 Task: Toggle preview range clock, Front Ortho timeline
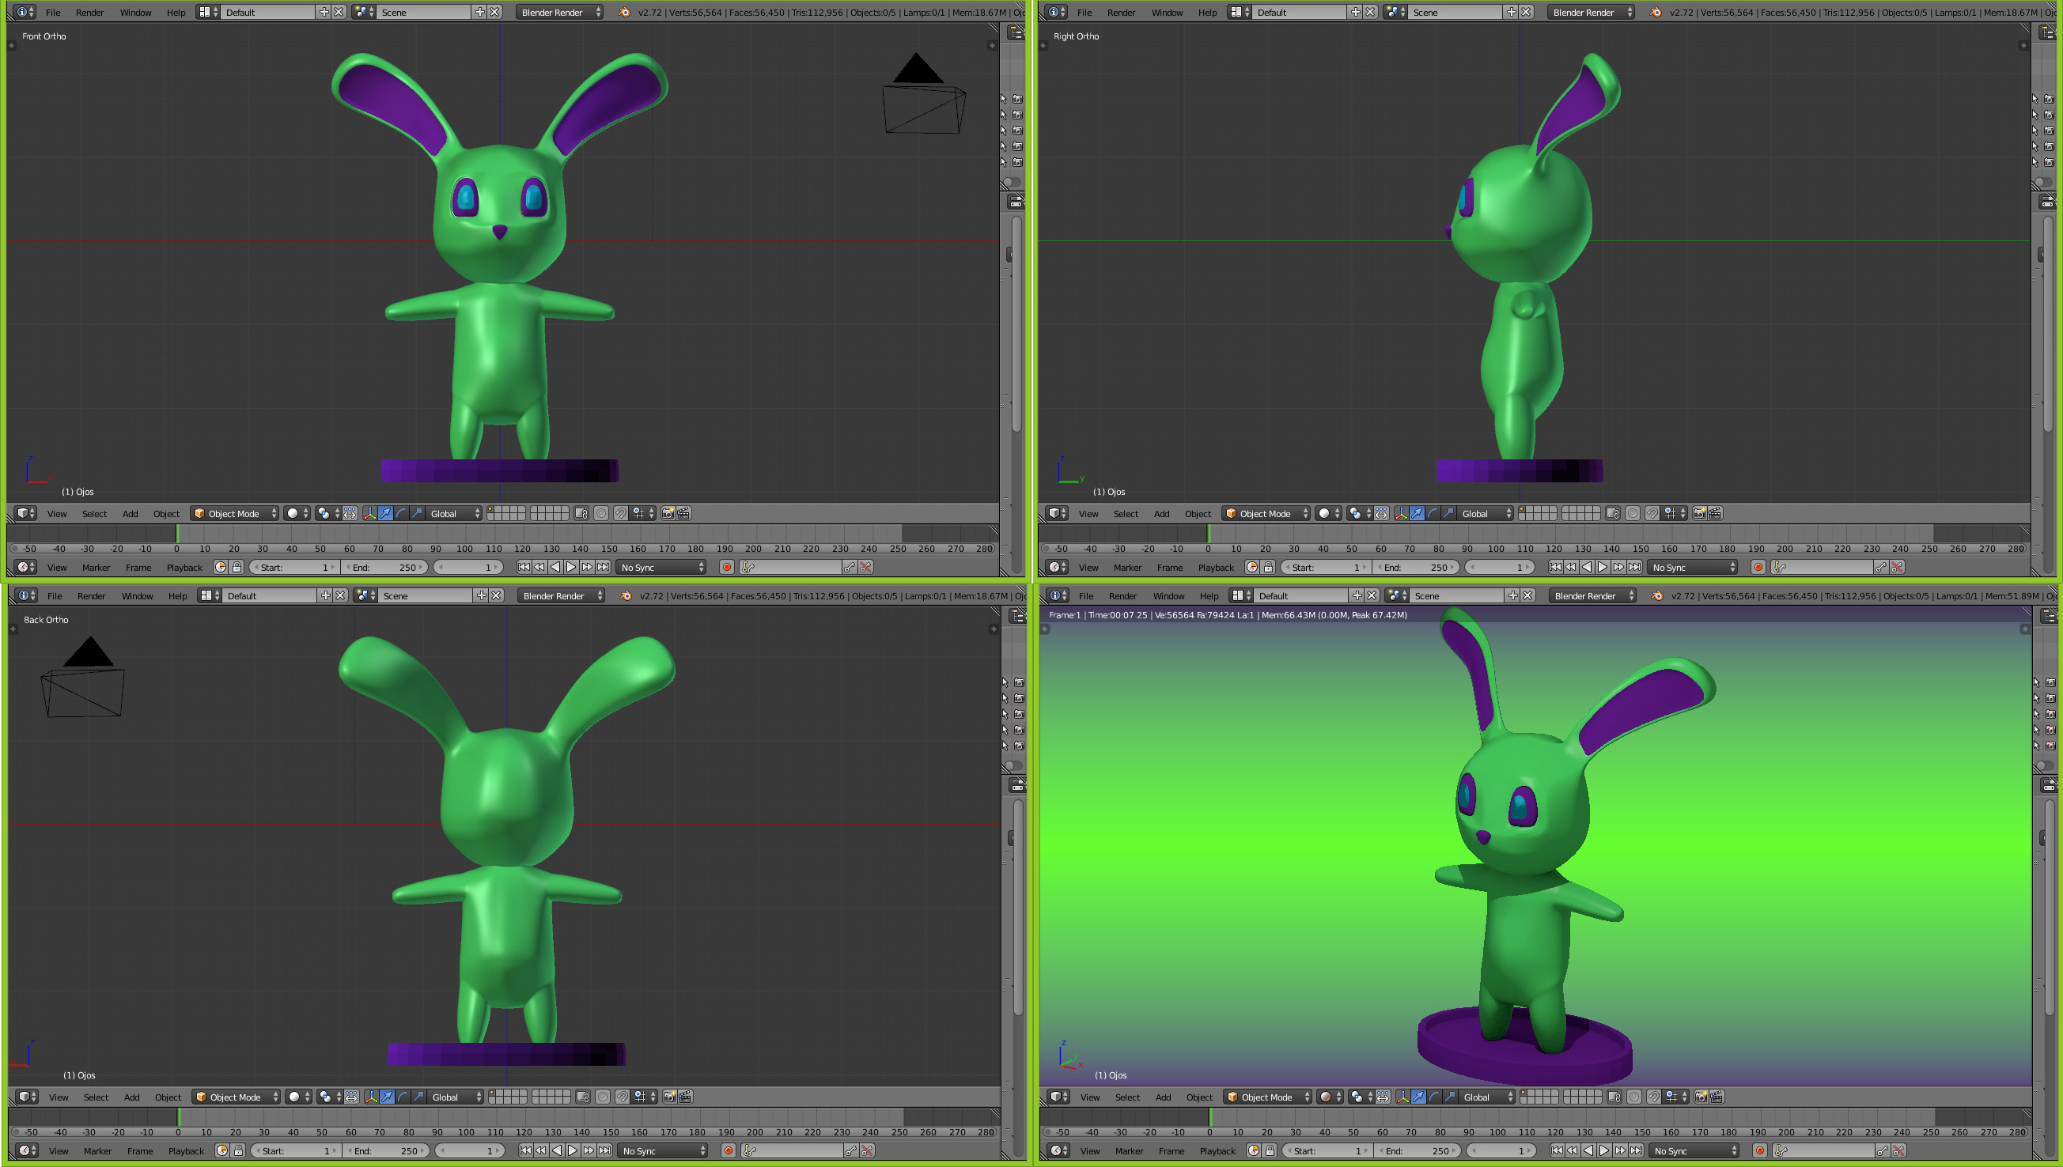pos(221,567)
